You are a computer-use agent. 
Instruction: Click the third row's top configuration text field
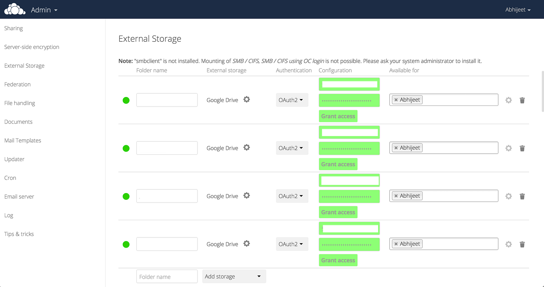point(349,180)
